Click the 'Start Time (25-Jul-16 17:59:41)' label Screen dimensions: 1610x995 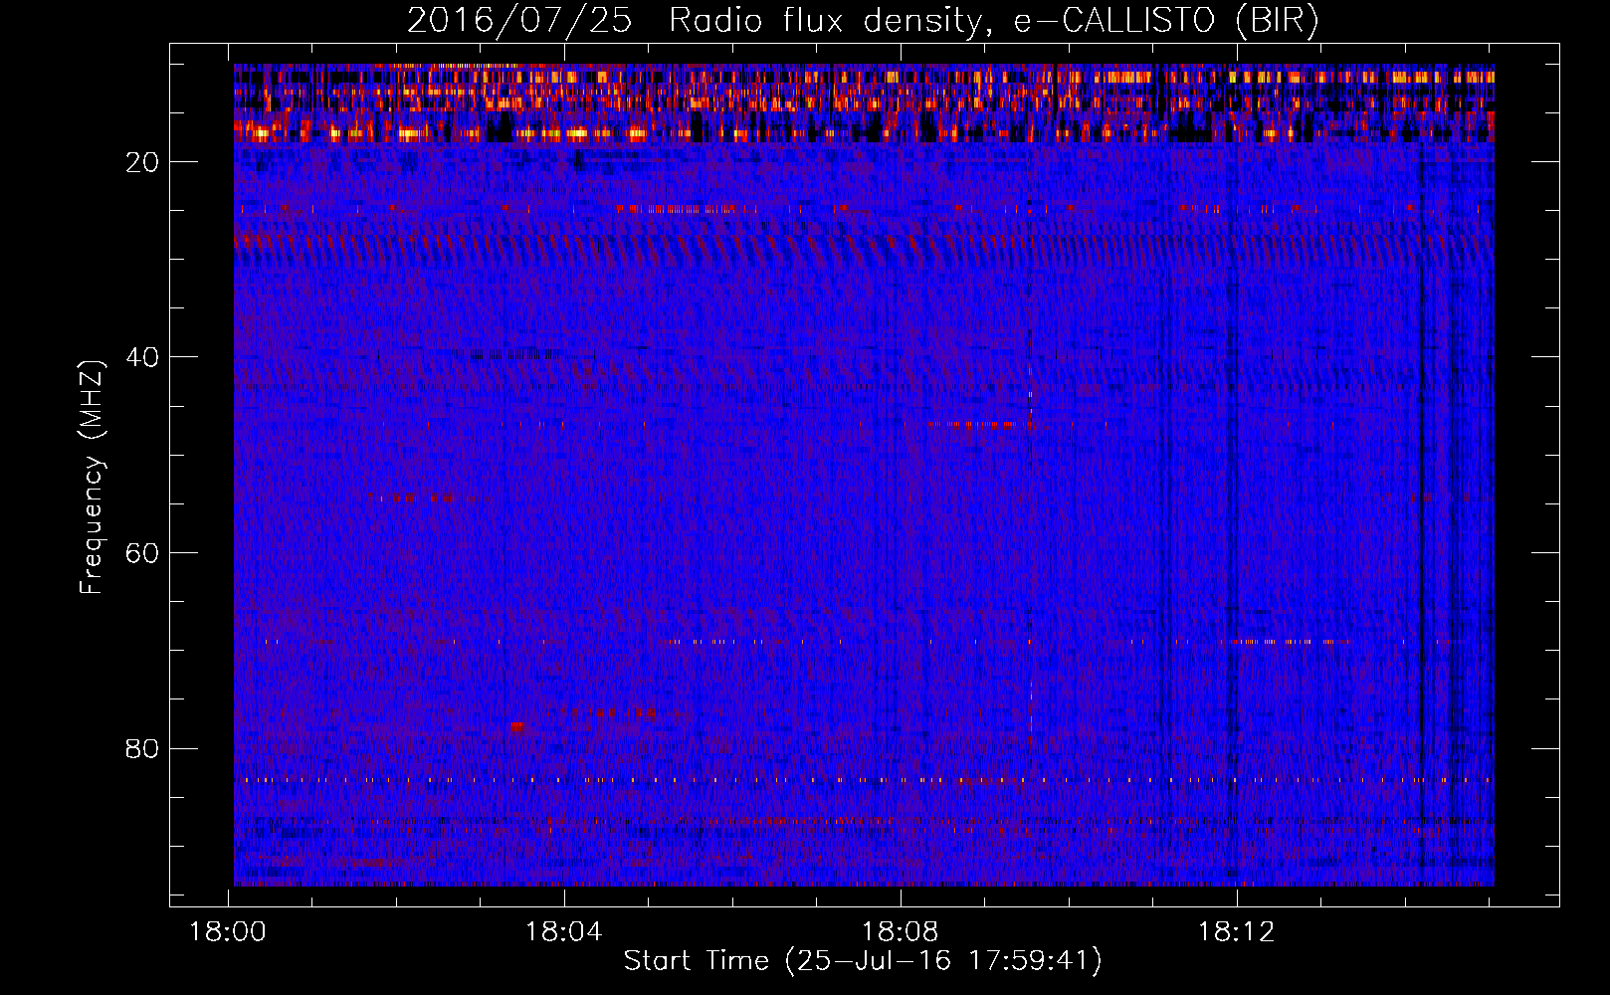coord(863,961)
